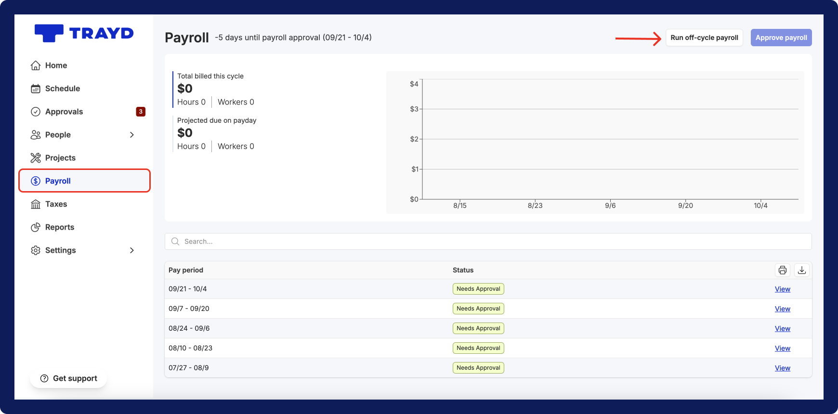
Task: Select the Payroll menu item
Action: pos(85,181)
